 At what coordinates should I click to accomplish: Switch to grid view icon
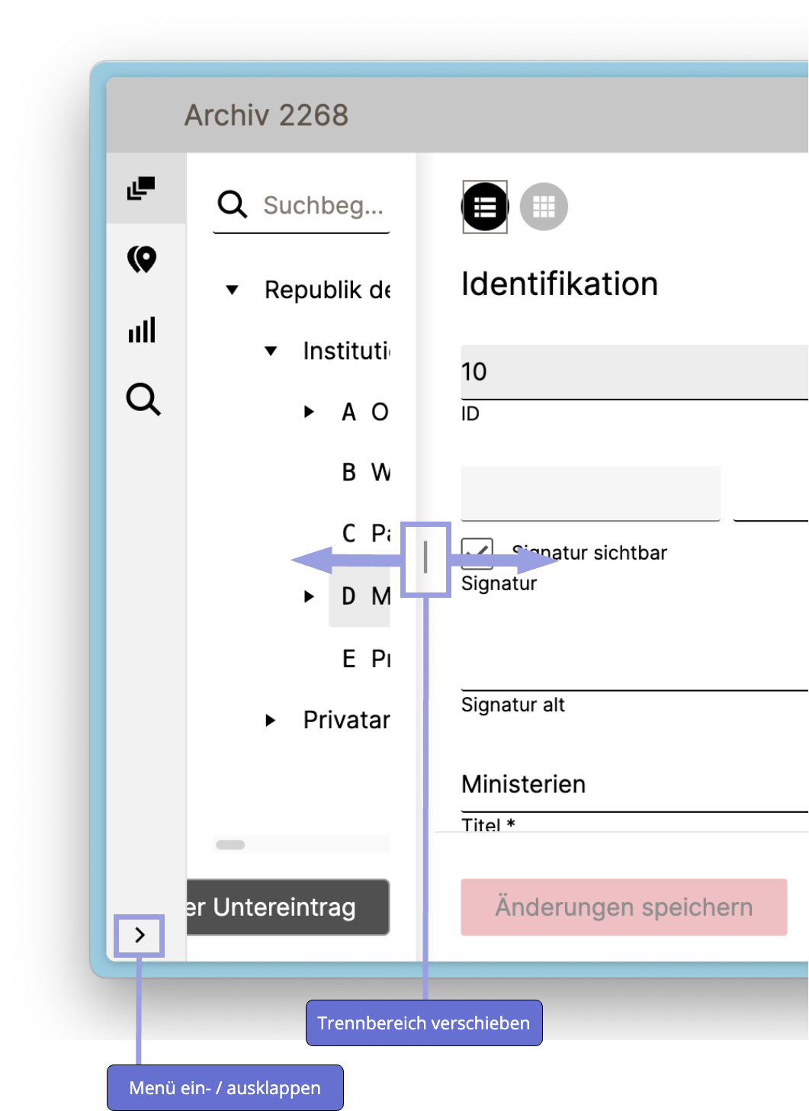[544, 207]
